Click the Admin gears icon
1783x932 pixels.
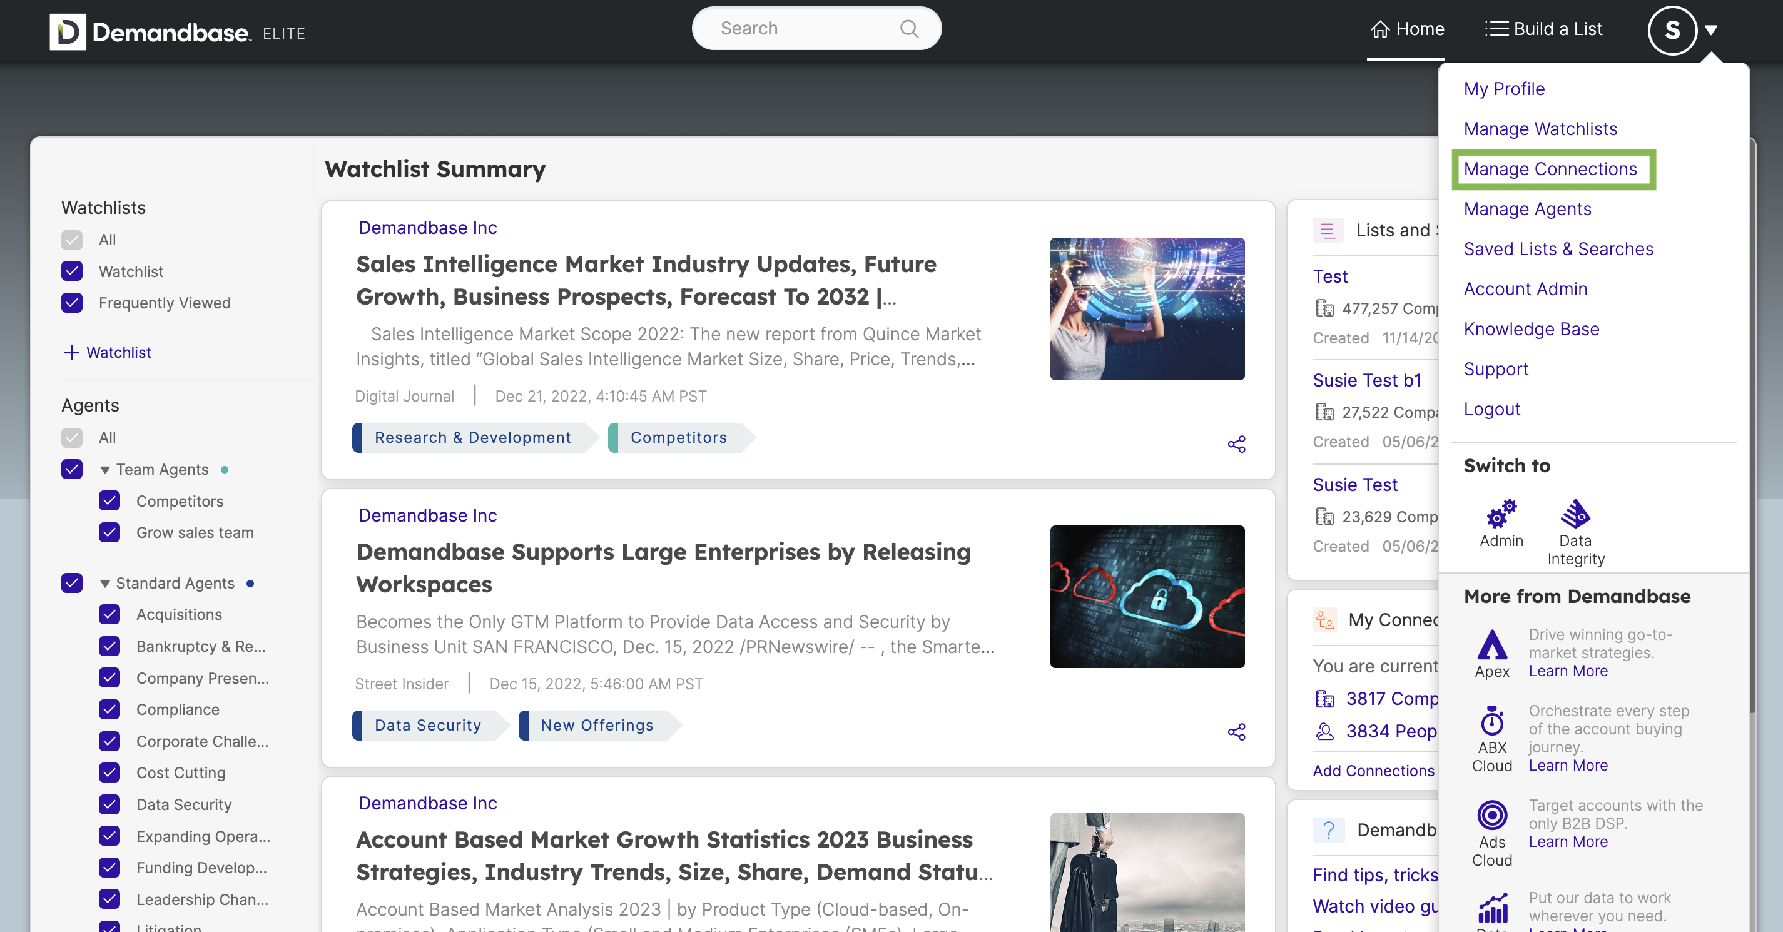click(x=1501, y=514)
